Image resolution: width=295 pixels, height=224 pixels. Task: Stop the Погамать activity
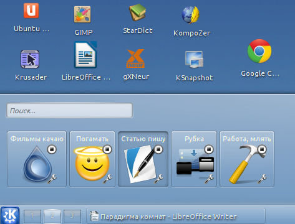click(107, 149)
